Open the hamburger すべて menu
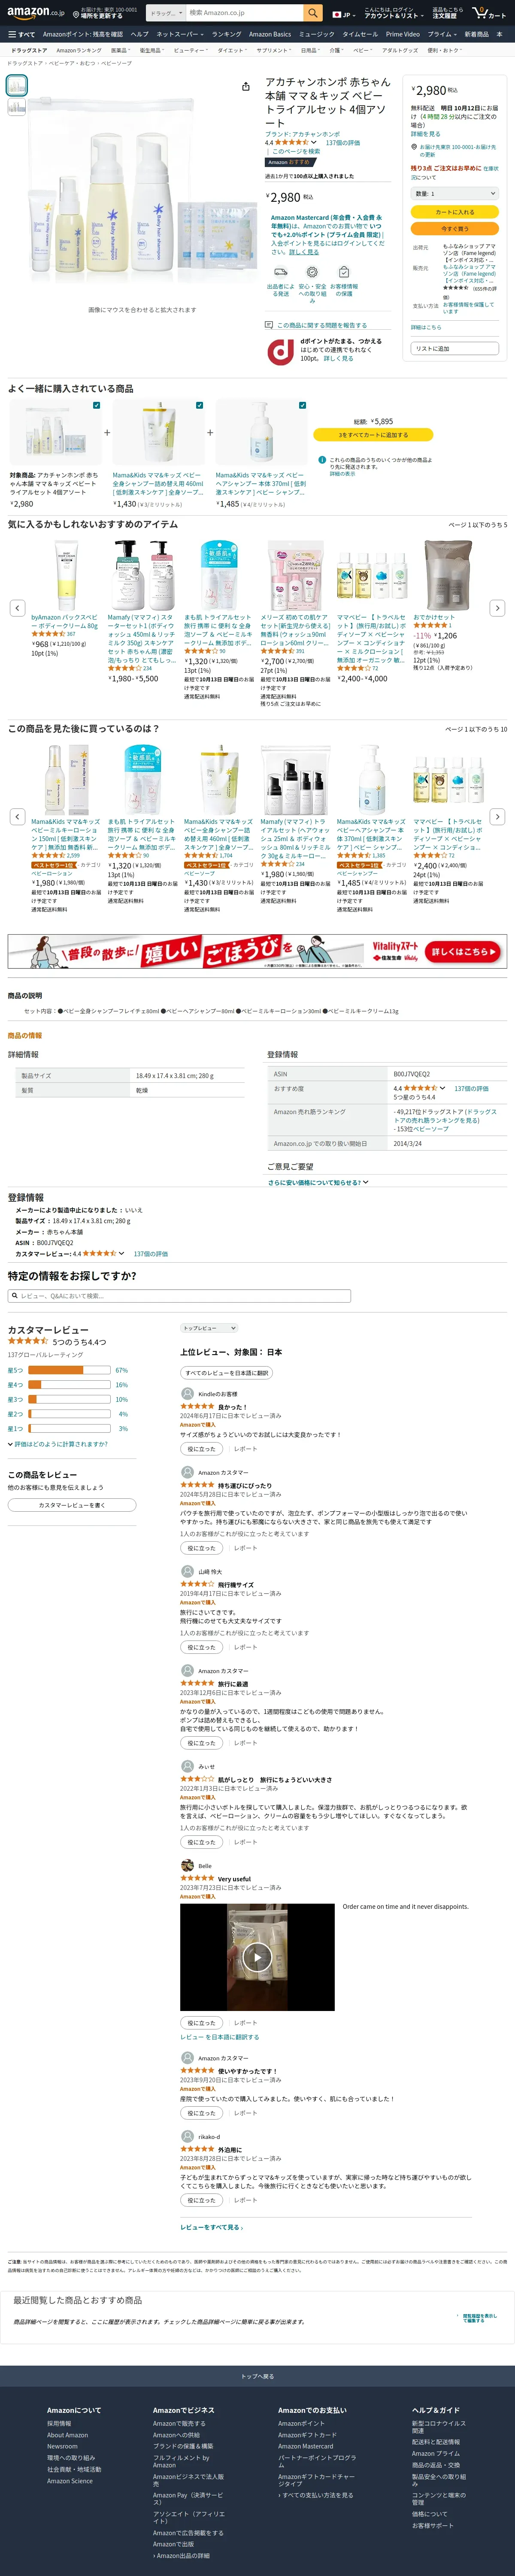The width and height of the screenshot is (515, 2576). point(22,34)
